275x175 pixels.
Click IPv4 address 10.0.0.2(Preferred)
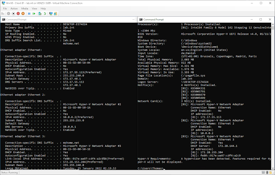[x=78, y=117]
